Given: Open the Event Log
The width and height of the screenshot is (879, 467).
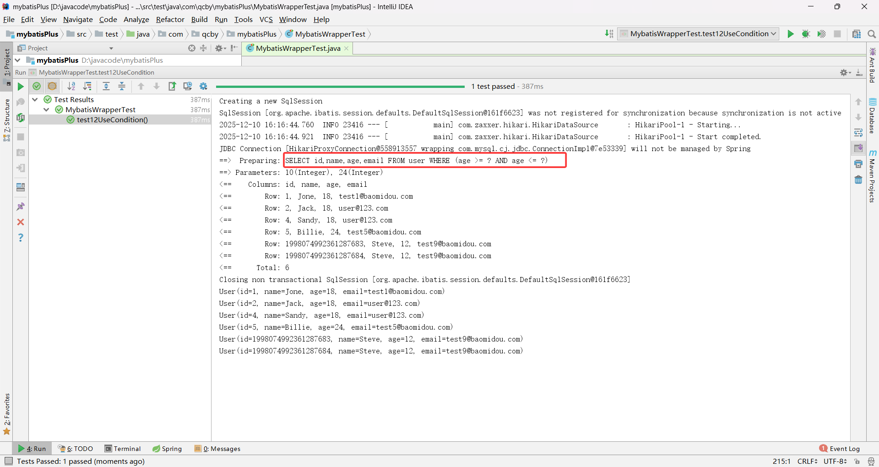Looking at the screenshot, I should pos(840,449).
